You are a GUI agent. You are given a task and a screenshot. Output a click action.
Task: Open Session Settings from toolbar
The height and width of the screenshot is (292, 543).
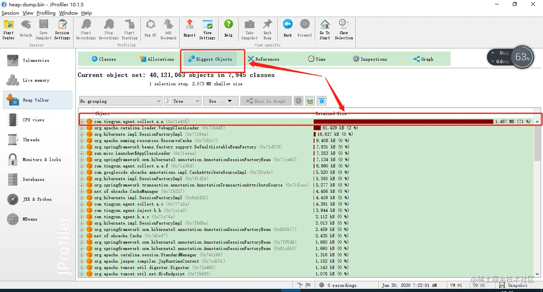[62, 29]
